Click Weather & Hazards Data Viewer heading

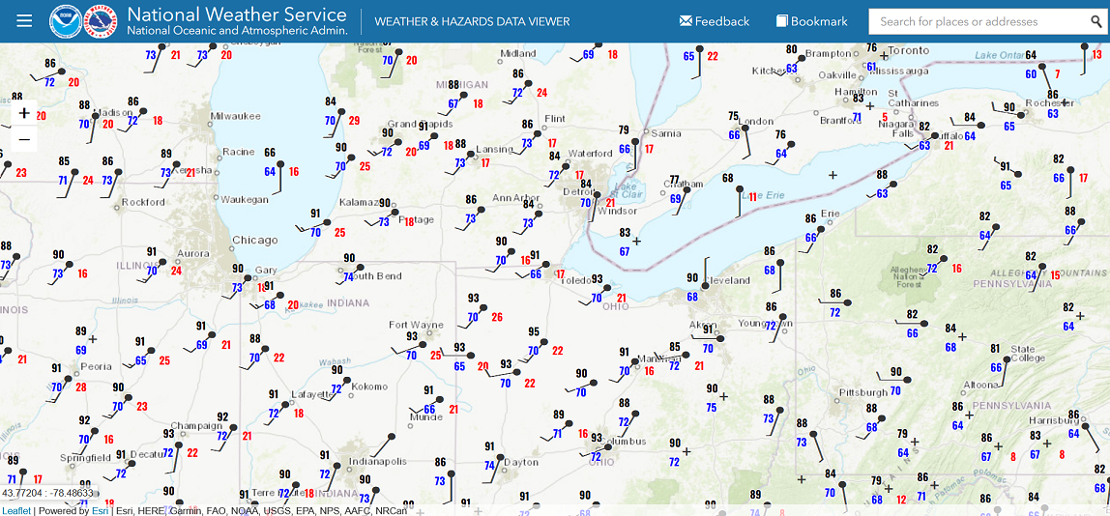(472, 22)
